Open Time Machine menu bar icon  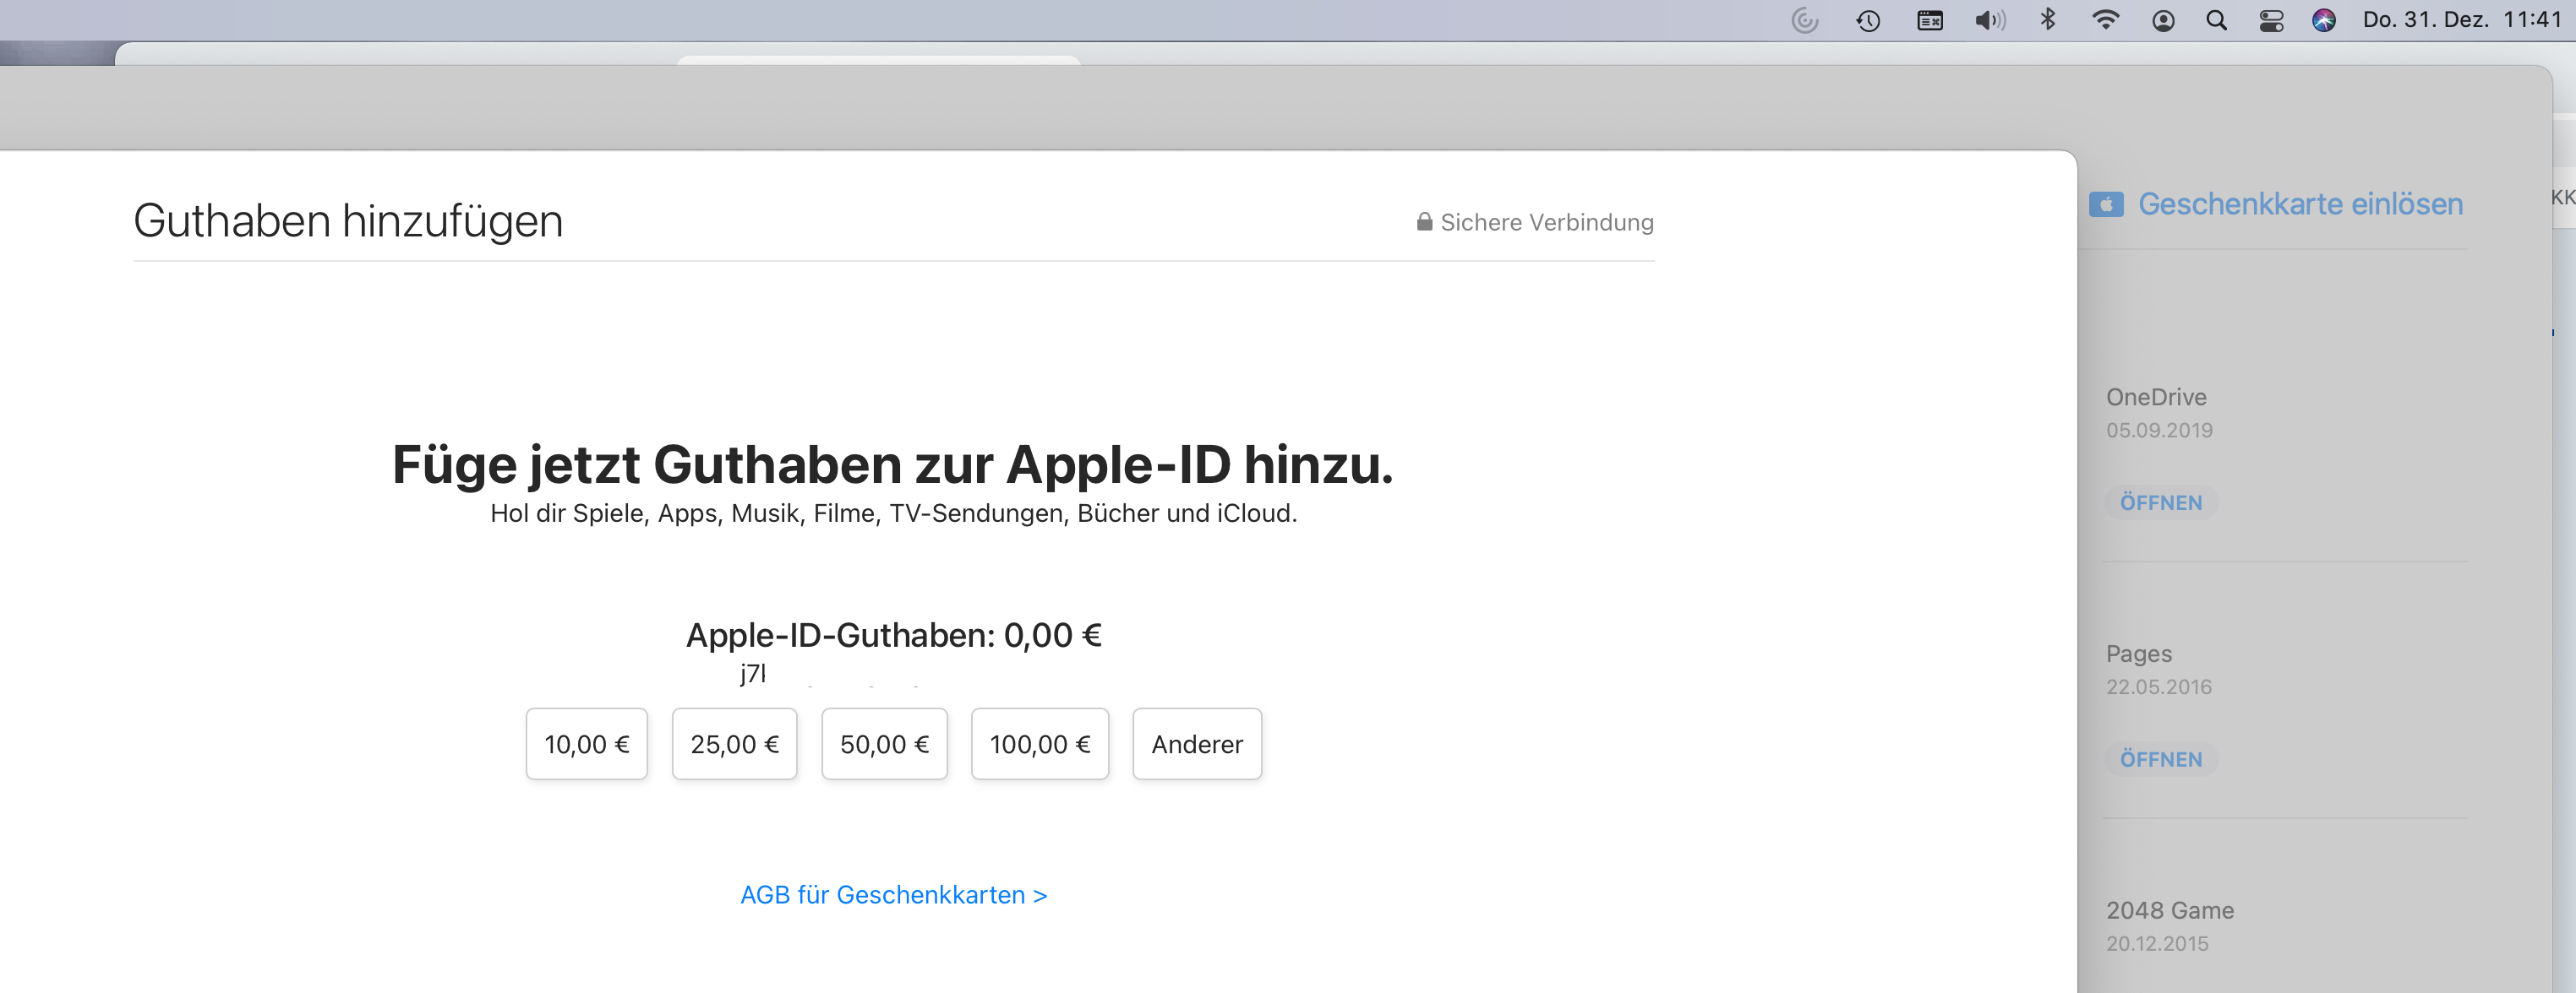click(x=1867, y=20)
